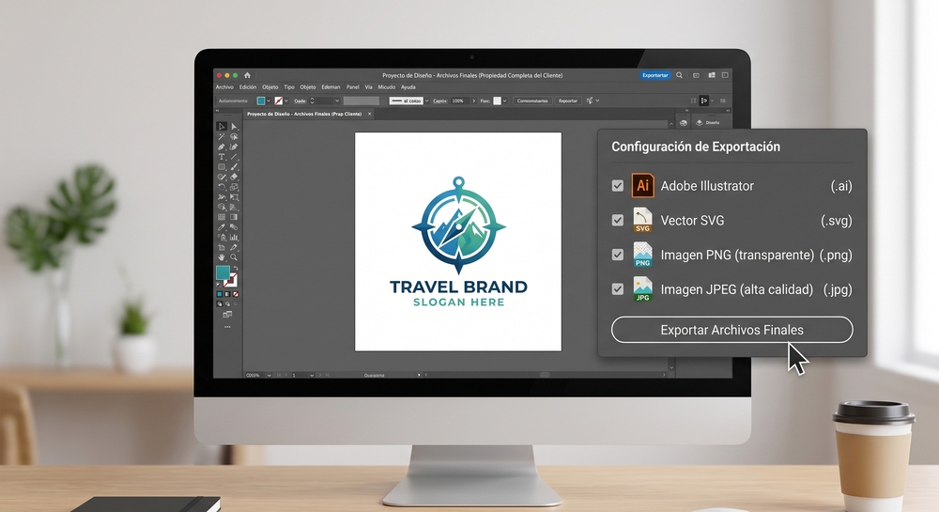The height and width of the screenshot is (512, 939).
Task: Select the Gradient tool
Action: tap(234, 217)
